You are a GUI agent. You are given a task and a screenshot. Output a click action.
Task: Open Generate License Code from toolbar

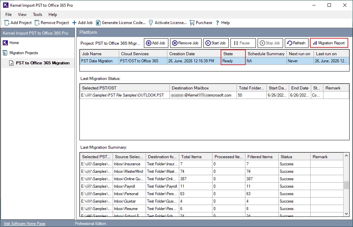click(x=121, y=23)
